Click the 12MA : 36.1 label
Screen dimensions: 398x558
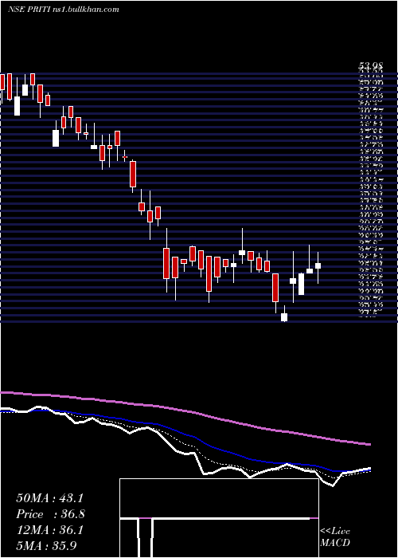tap(49, 530)
